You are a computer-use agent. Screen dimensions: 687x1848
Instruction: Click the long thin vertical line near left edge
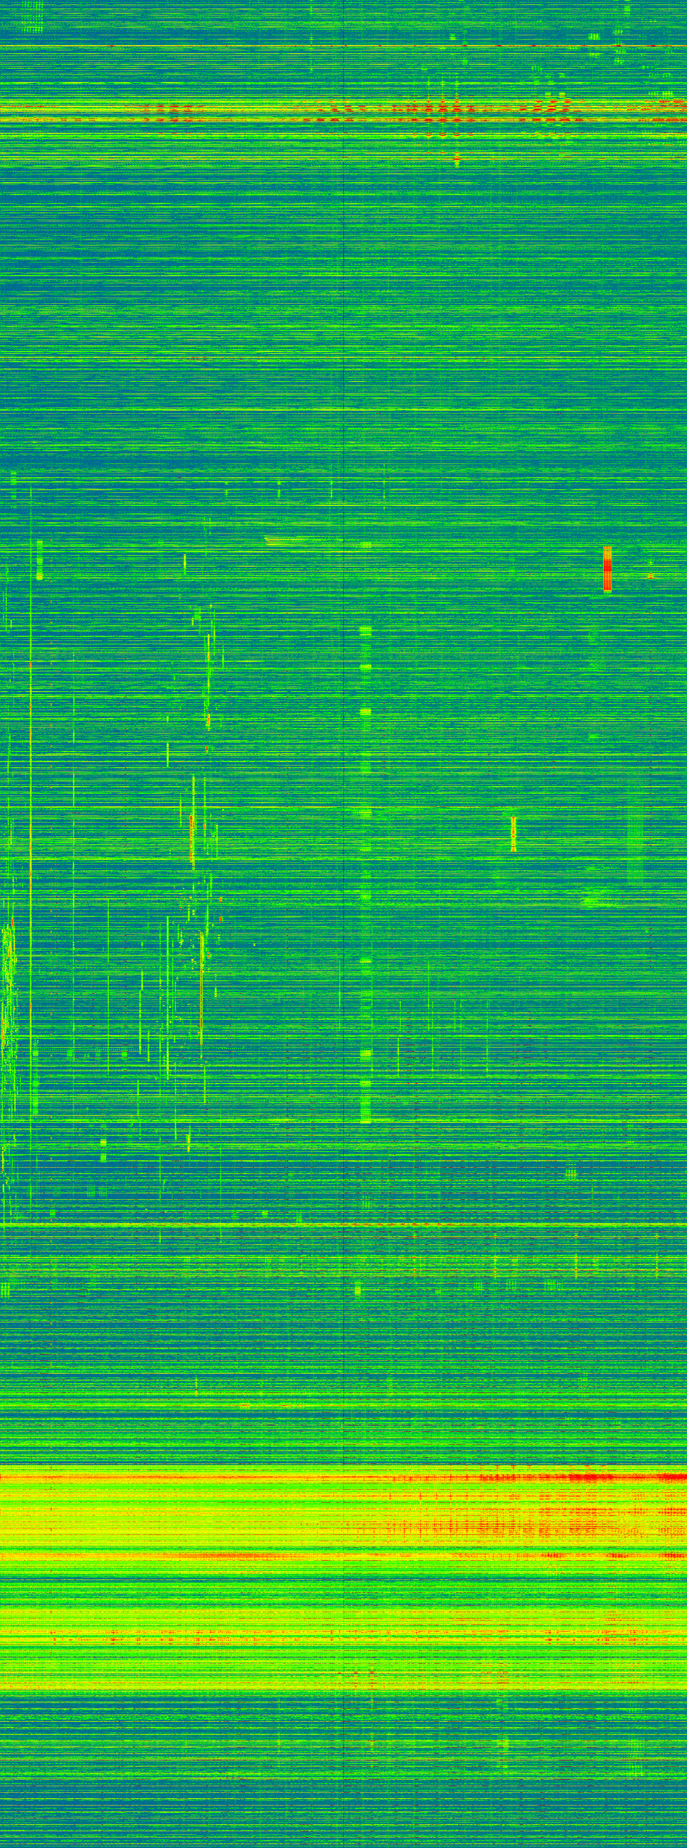point(31,789)
